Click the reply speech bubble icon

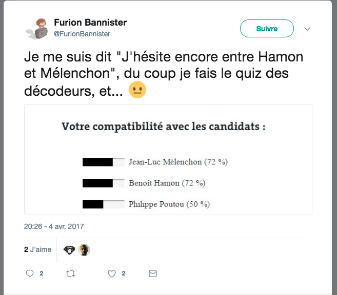click(x=30, y=273)
